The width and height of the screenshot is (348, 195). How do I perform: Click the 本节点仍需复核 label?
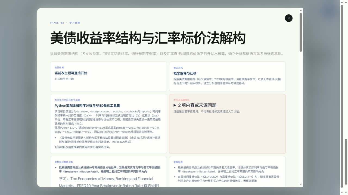[182, 100]
